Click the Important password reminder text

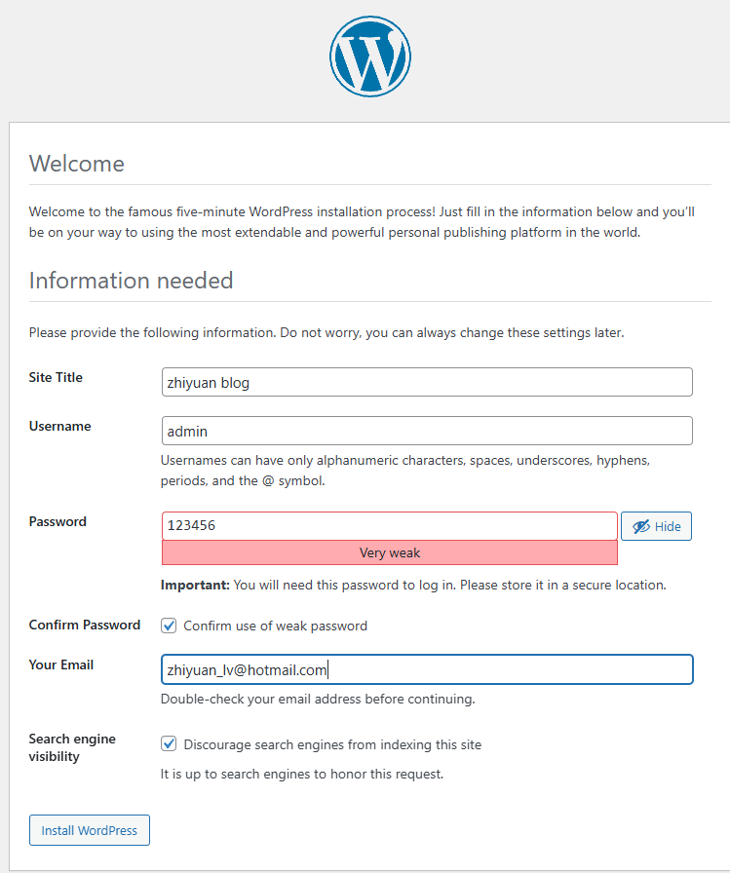click(413, 586)
